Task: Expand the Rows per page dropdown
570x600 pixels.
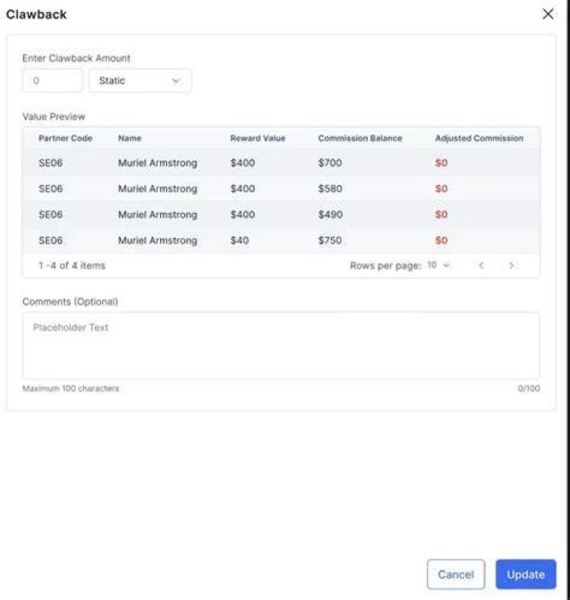Action: tap(439, 265)
